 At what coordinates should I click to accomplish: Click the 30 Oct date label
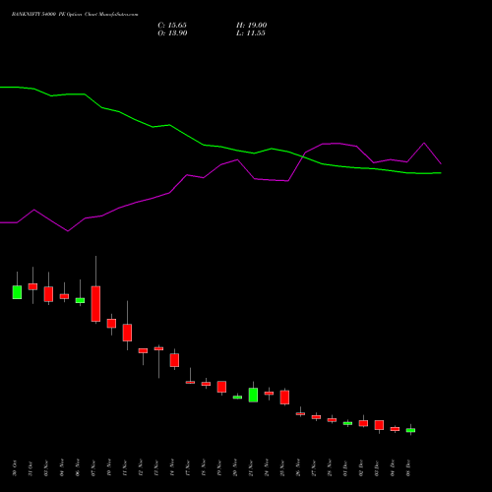point(15,468)
